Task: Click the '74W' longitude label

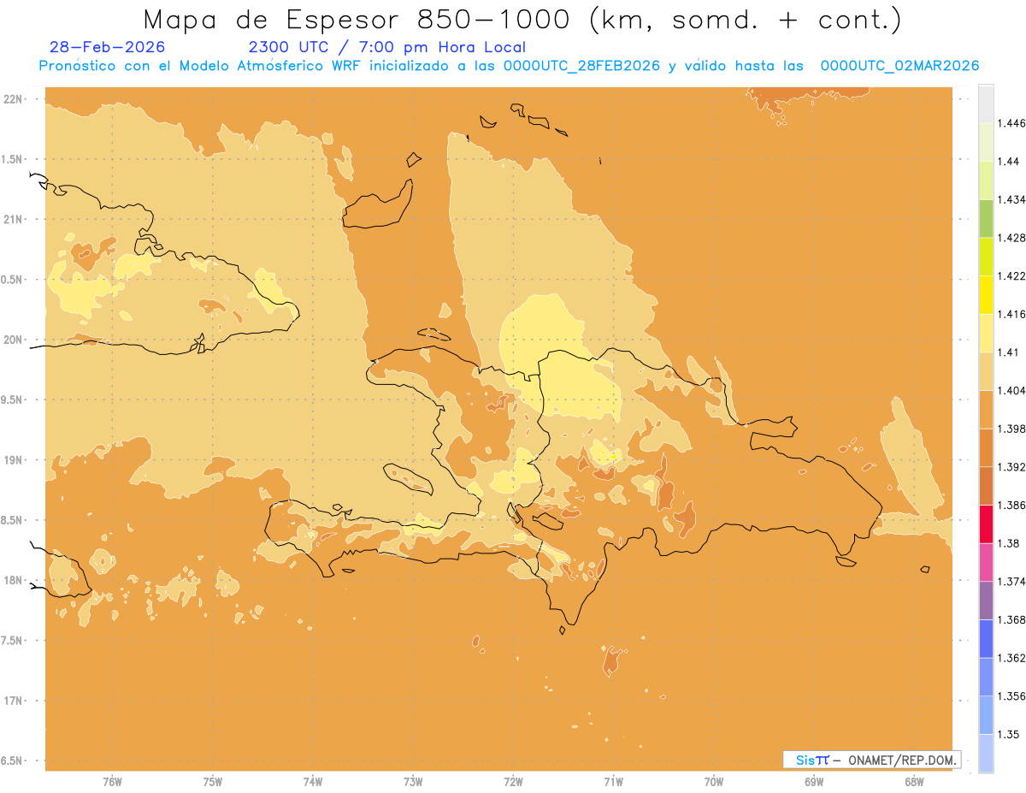Action: [313, 782]
